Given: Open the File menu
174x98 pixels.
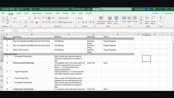Looking at the screenshot, I should [x=3, y=13].
